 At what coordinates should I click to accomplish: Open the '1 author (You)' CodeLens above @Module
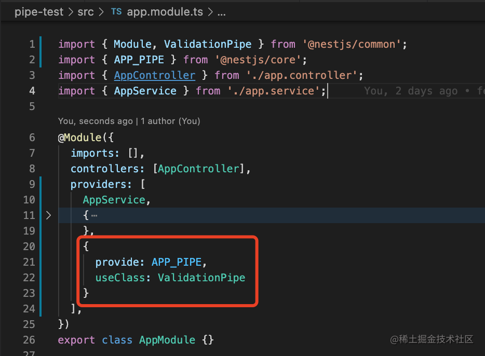pyautogui.click(x=170, y=121)
